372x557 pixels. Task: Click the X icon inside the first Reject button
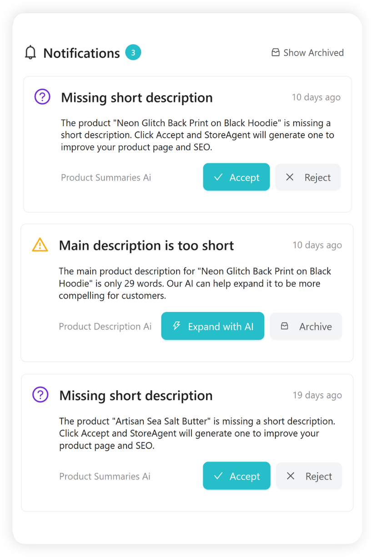(290, 177)
